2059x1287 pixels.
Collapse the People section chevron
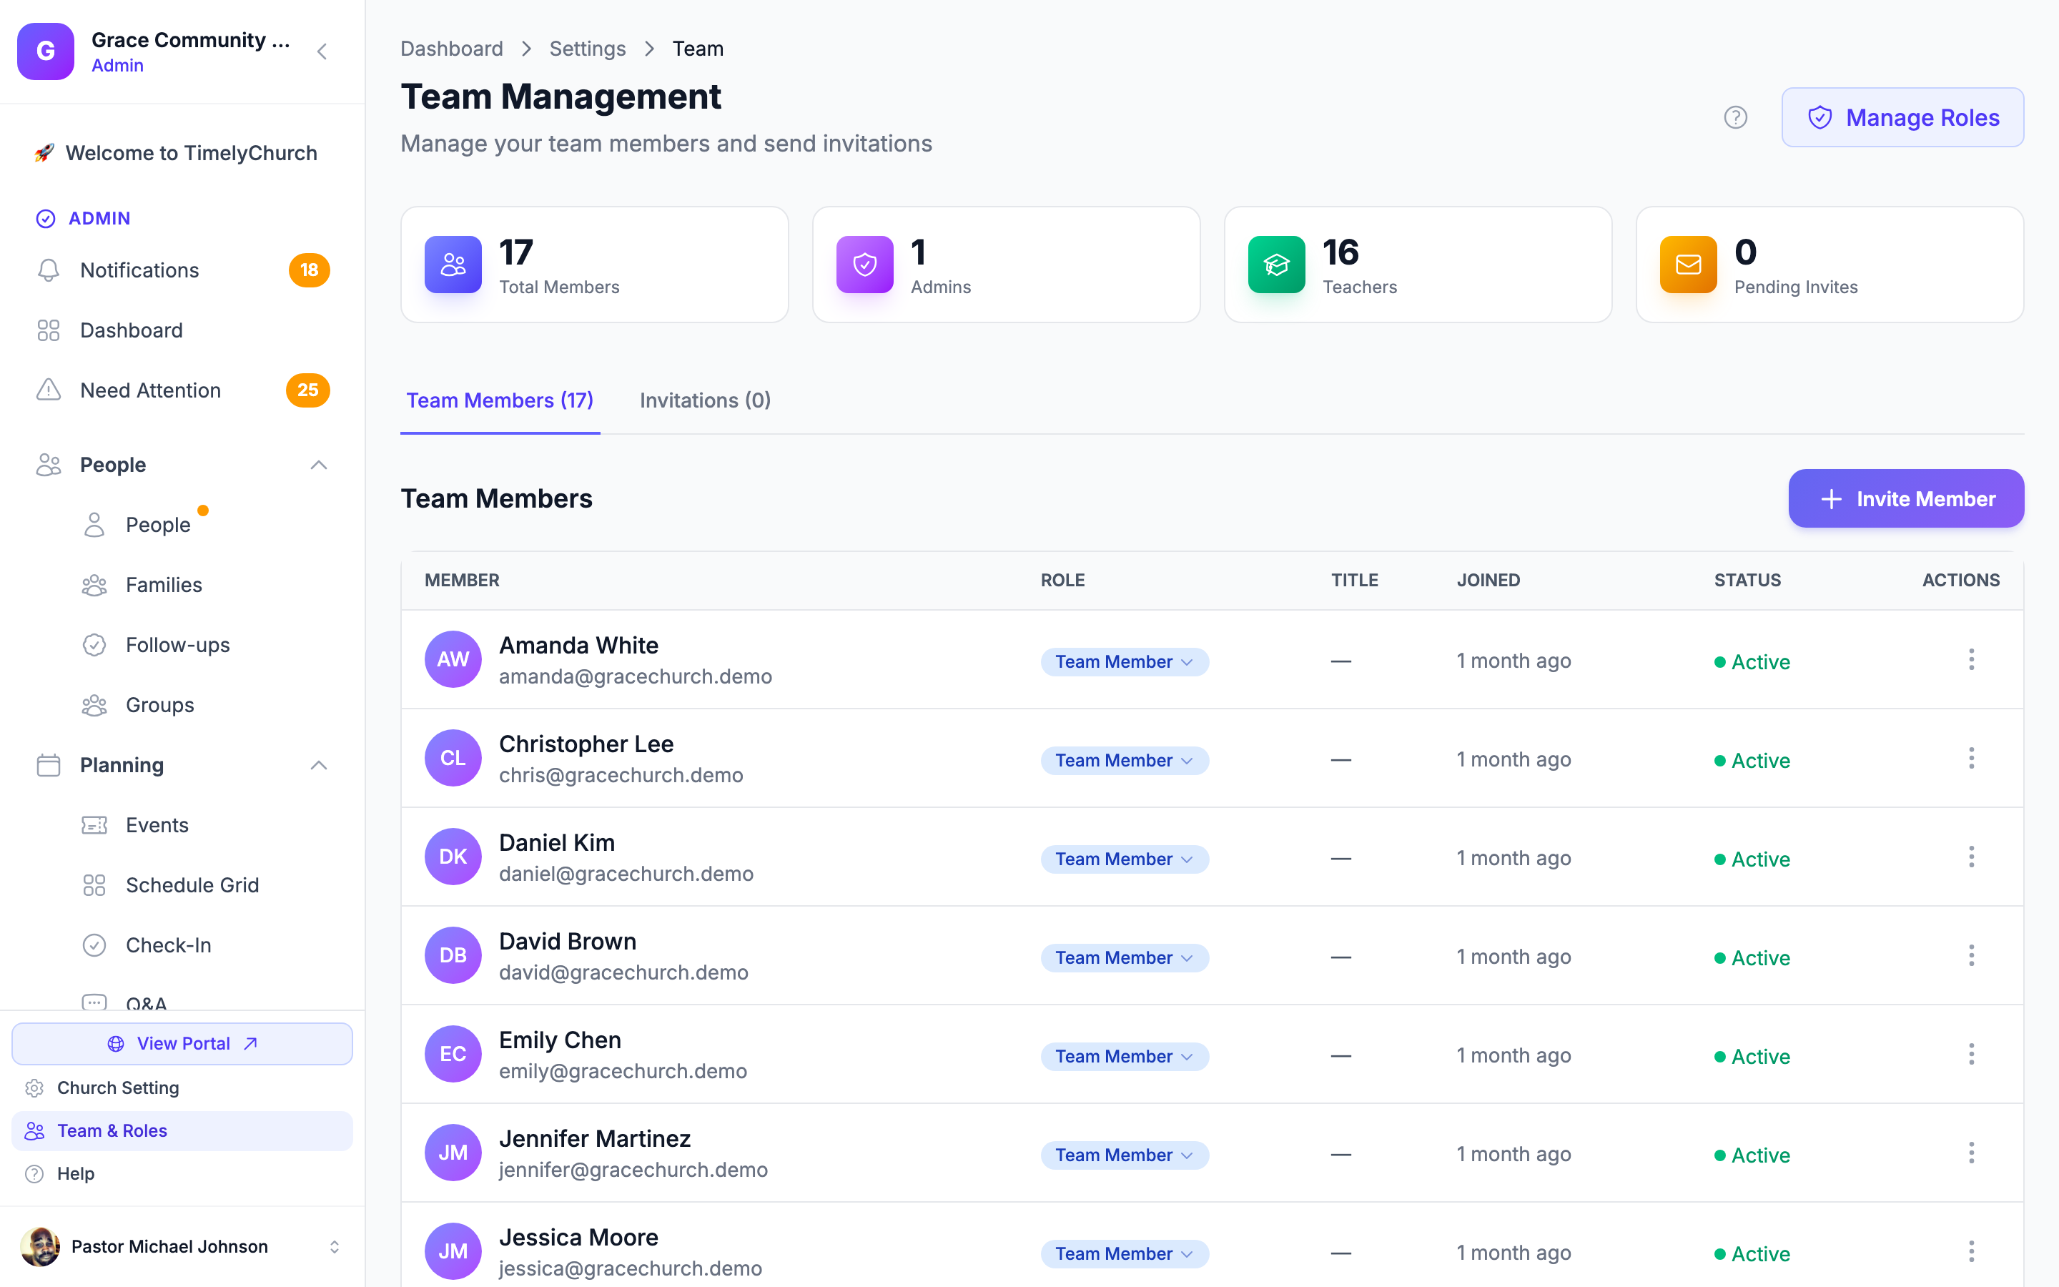(318, 465)
